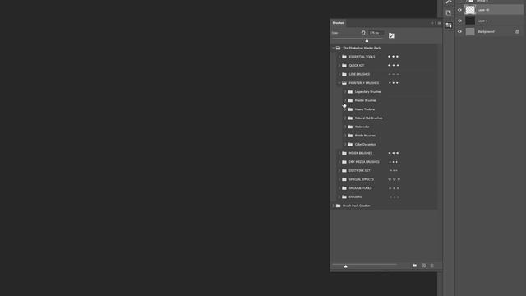Click the ESSENTIAL TOOLS folder icon

[x=344, y=57]
